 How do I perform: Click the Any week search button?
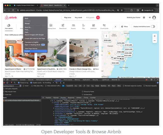pos(78,17)
